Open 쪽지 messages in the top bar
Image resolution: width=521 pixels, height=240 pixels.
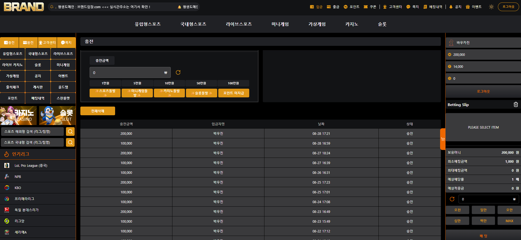pyautogui.click(x=413, y=7)
